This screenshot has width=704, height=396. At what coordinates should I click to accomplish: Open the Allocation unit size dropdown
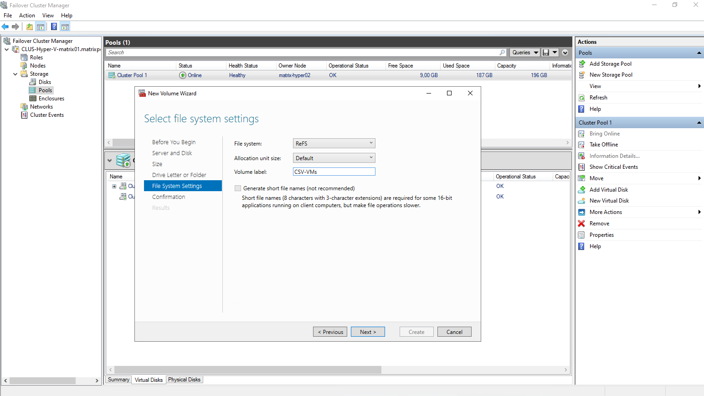[x=334, y=158]
